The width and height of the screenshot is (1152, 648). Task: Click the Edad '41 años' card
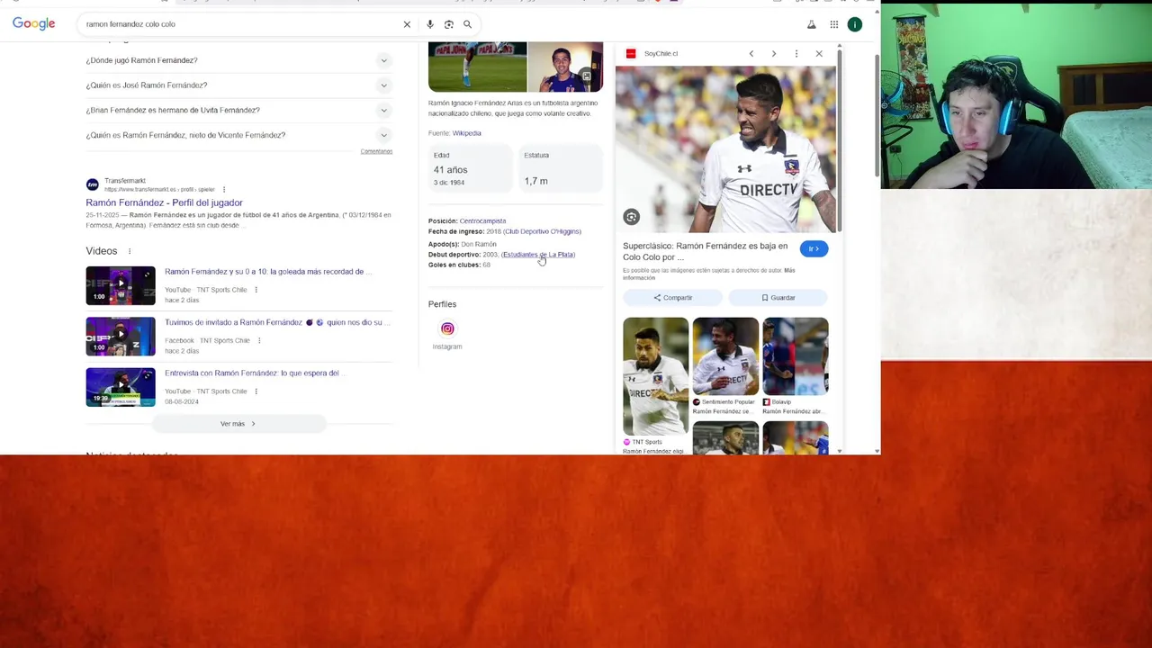(469, 169)
